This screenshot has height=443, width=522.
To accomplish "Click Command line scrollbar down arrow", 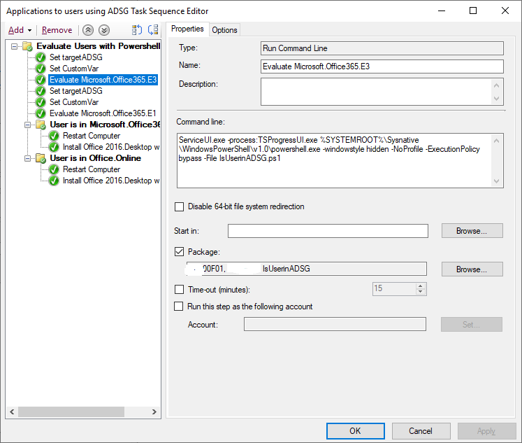I will (x=496, y=181).
